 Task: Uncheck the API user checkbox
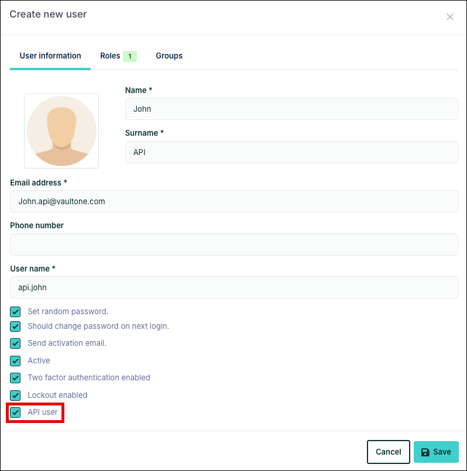15,412
